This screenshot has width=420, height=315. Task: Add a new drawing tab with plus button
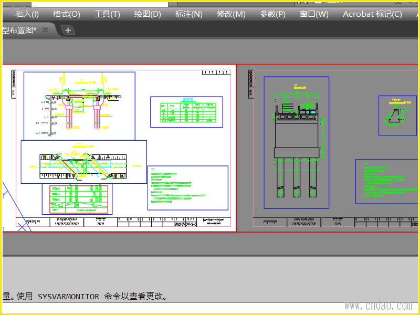pos(68,30)
